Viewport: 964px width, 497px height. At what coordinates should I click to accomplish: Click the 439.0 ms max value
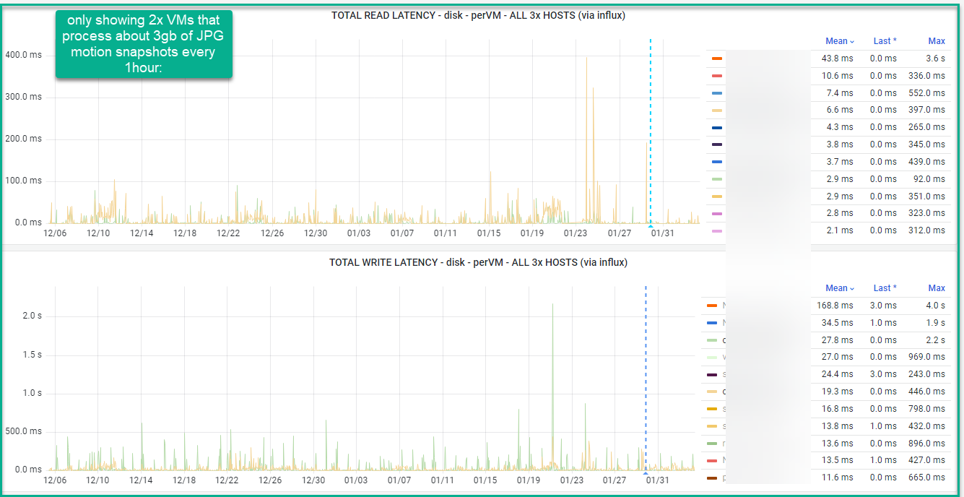[x=926, y=162]
